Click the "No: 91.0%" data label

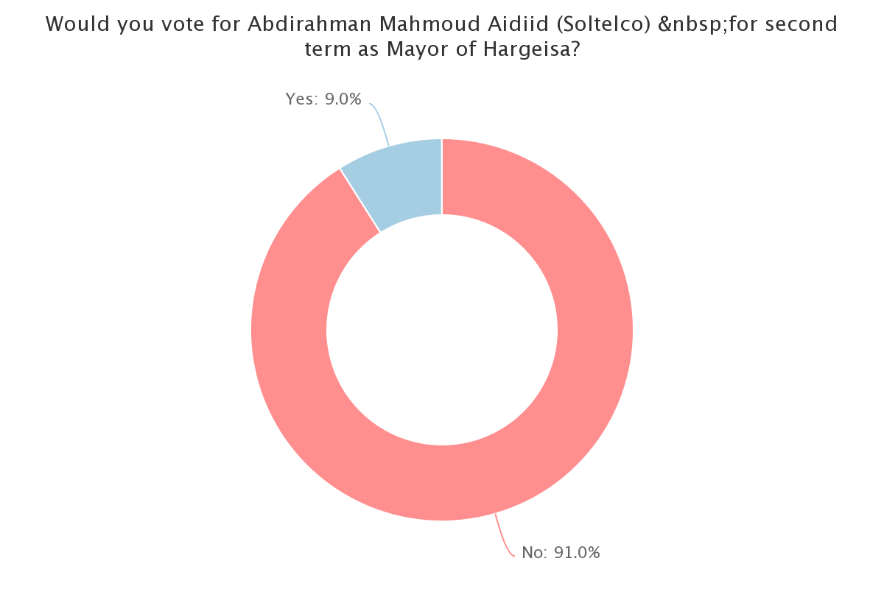click(x=561, y=552)
